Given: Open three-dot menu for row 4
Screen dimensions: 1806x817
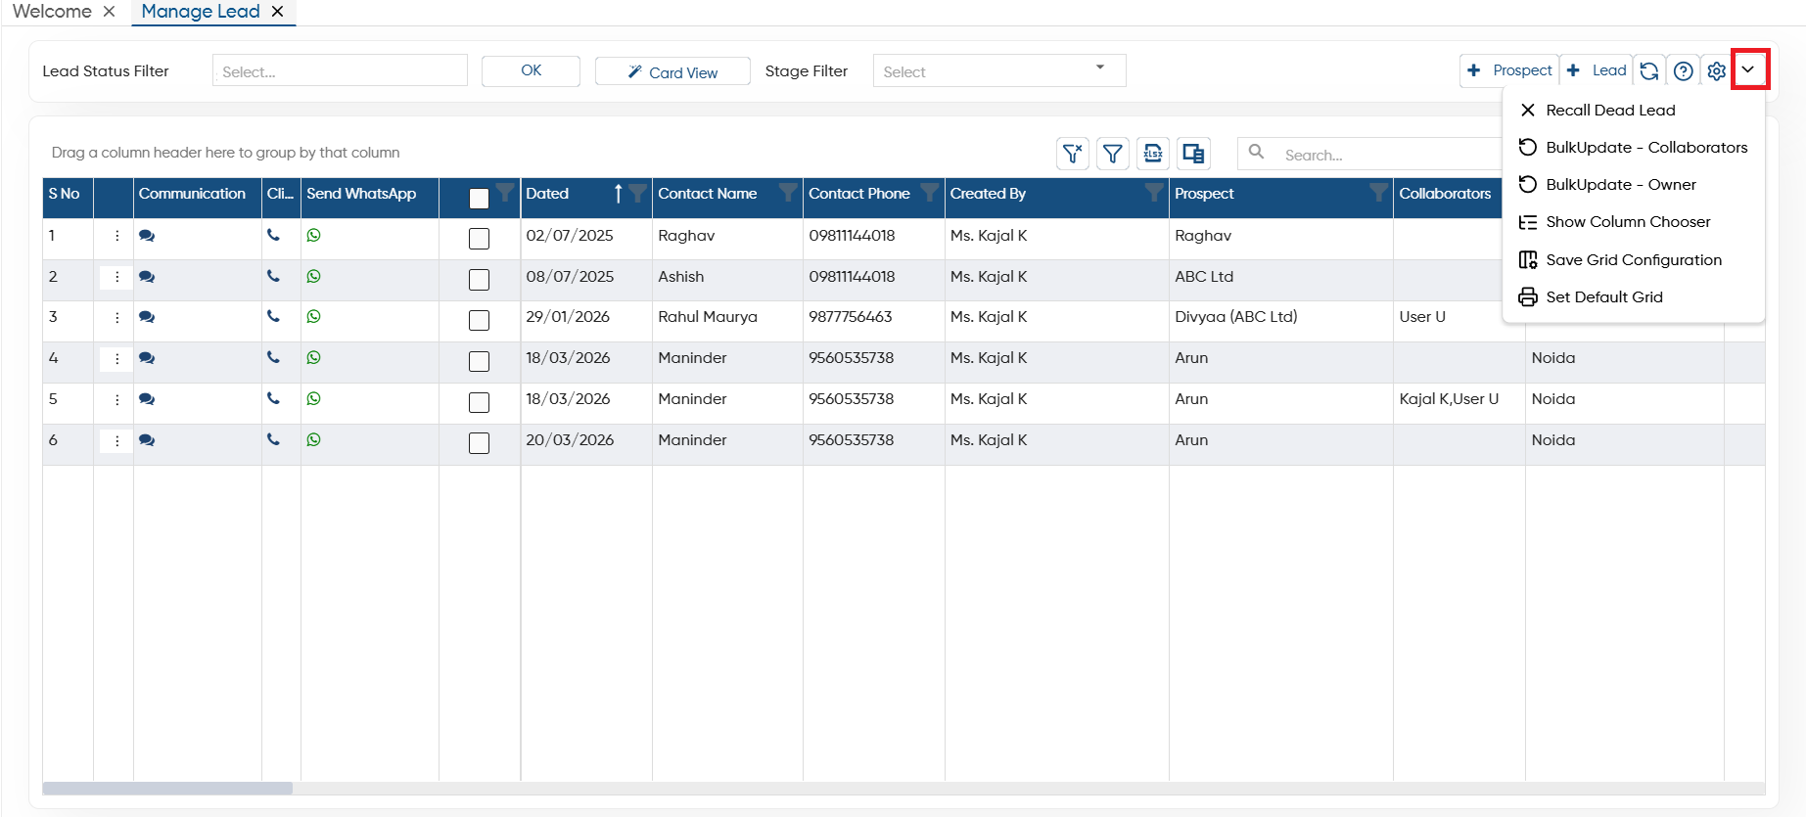Looking at the screenshot, I should (116, 358).
